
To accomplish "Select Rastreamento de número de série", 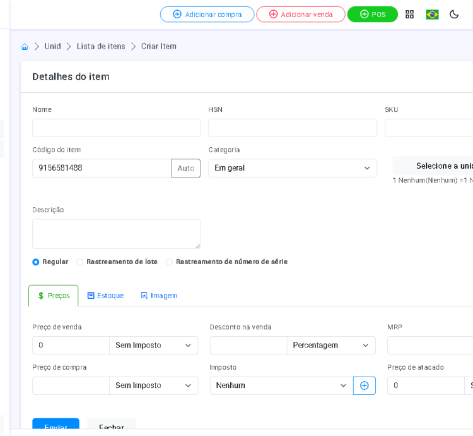I will 170,262.
